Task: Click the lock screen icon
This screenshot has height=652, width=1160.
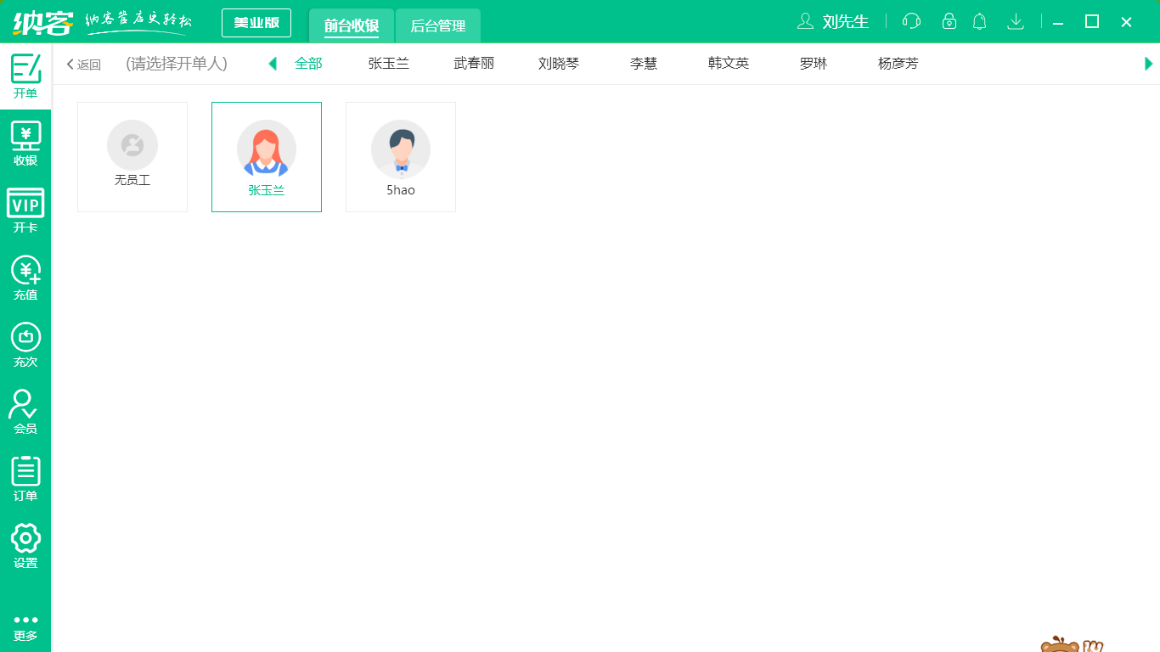Action: [945, 21]
